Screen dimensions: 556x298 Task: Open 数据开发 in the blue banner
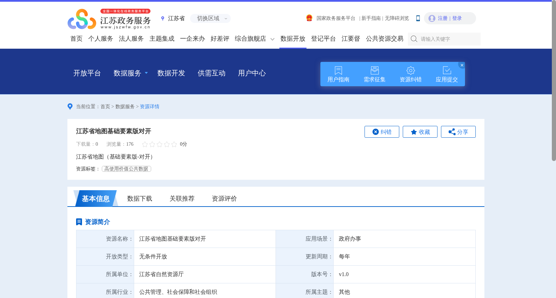[171, 73]
